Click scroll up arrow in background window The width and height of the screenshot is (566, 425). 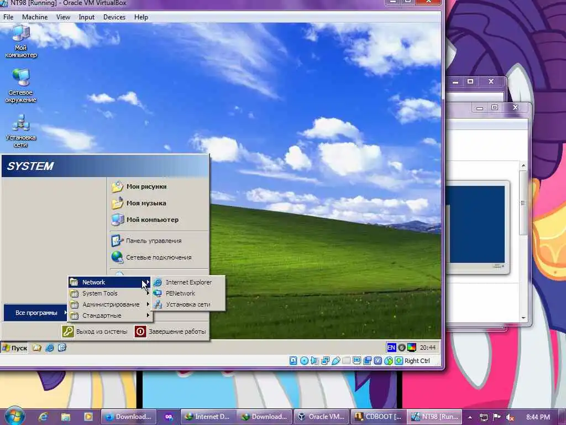523,165
